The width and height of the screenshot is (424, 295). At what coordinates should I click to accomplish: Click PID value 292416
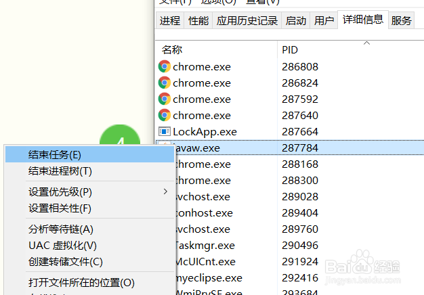pyautogui.click(x=300, y=277)
